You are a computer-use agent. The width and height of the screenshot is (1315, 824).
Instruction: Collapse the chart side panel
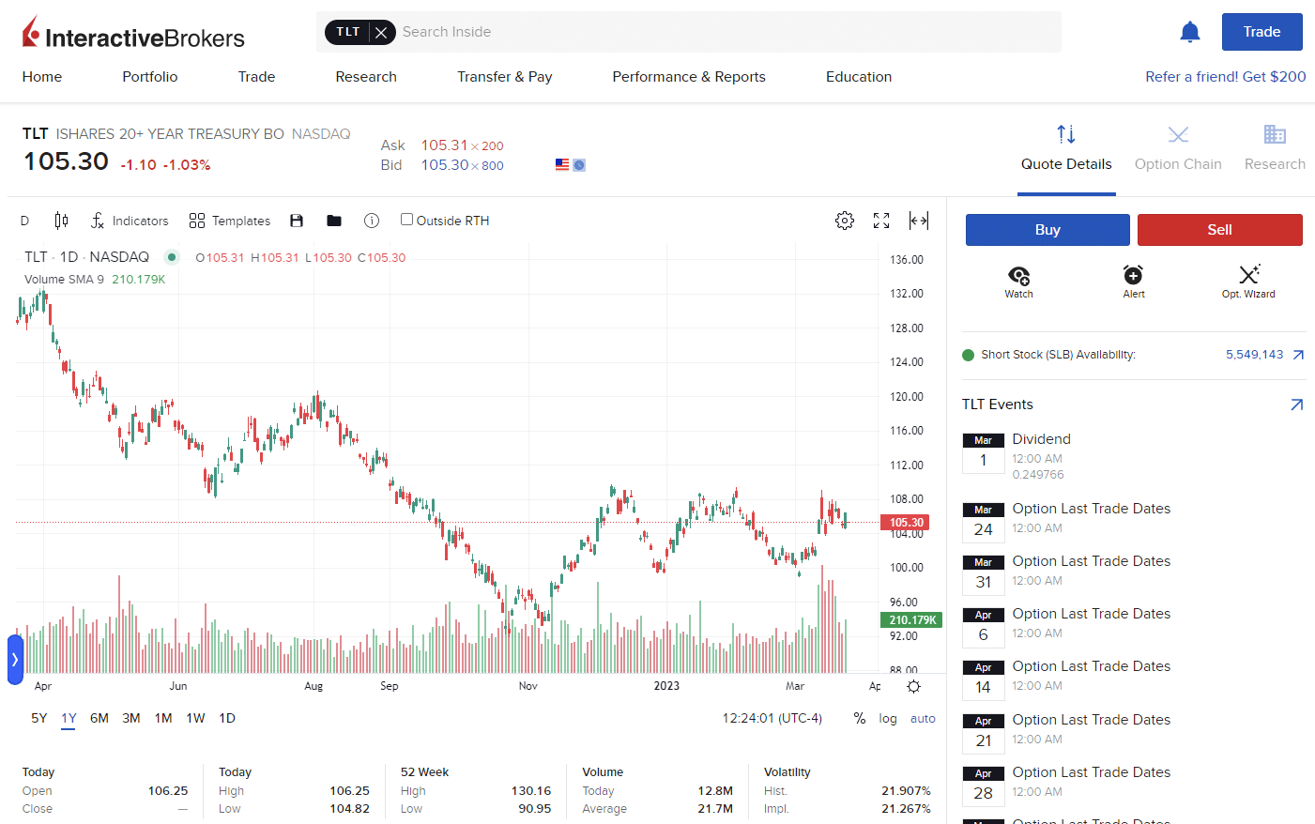pos(919,221)
